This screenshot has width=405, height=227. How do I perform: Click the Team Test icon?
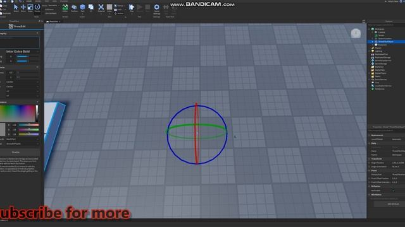(x=166, y=8)
